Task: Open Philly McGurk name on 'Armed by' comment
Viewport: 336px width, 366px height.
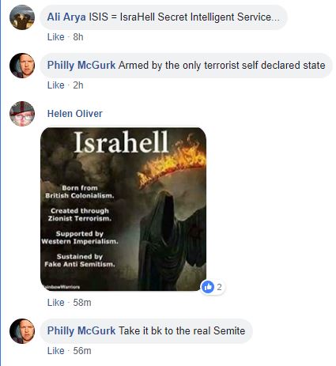Action: [81, 66]
